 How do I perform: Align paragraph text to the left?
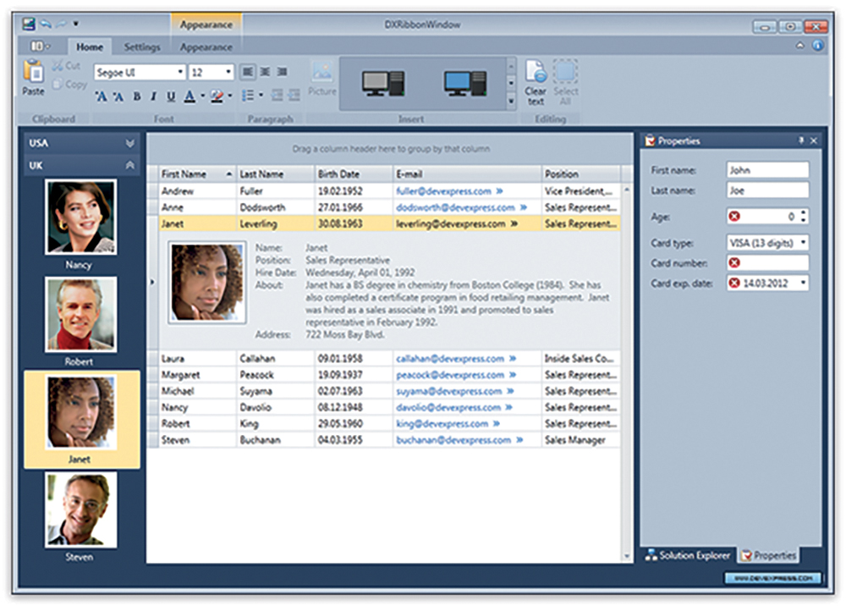click(249, 73)
